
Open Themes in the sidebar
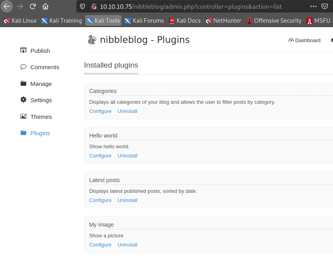[x=41, y=117]
